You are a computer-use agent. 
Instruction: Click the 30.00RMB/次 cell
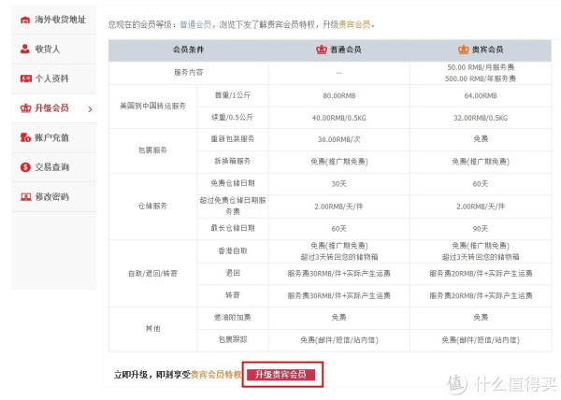(338, 139)
